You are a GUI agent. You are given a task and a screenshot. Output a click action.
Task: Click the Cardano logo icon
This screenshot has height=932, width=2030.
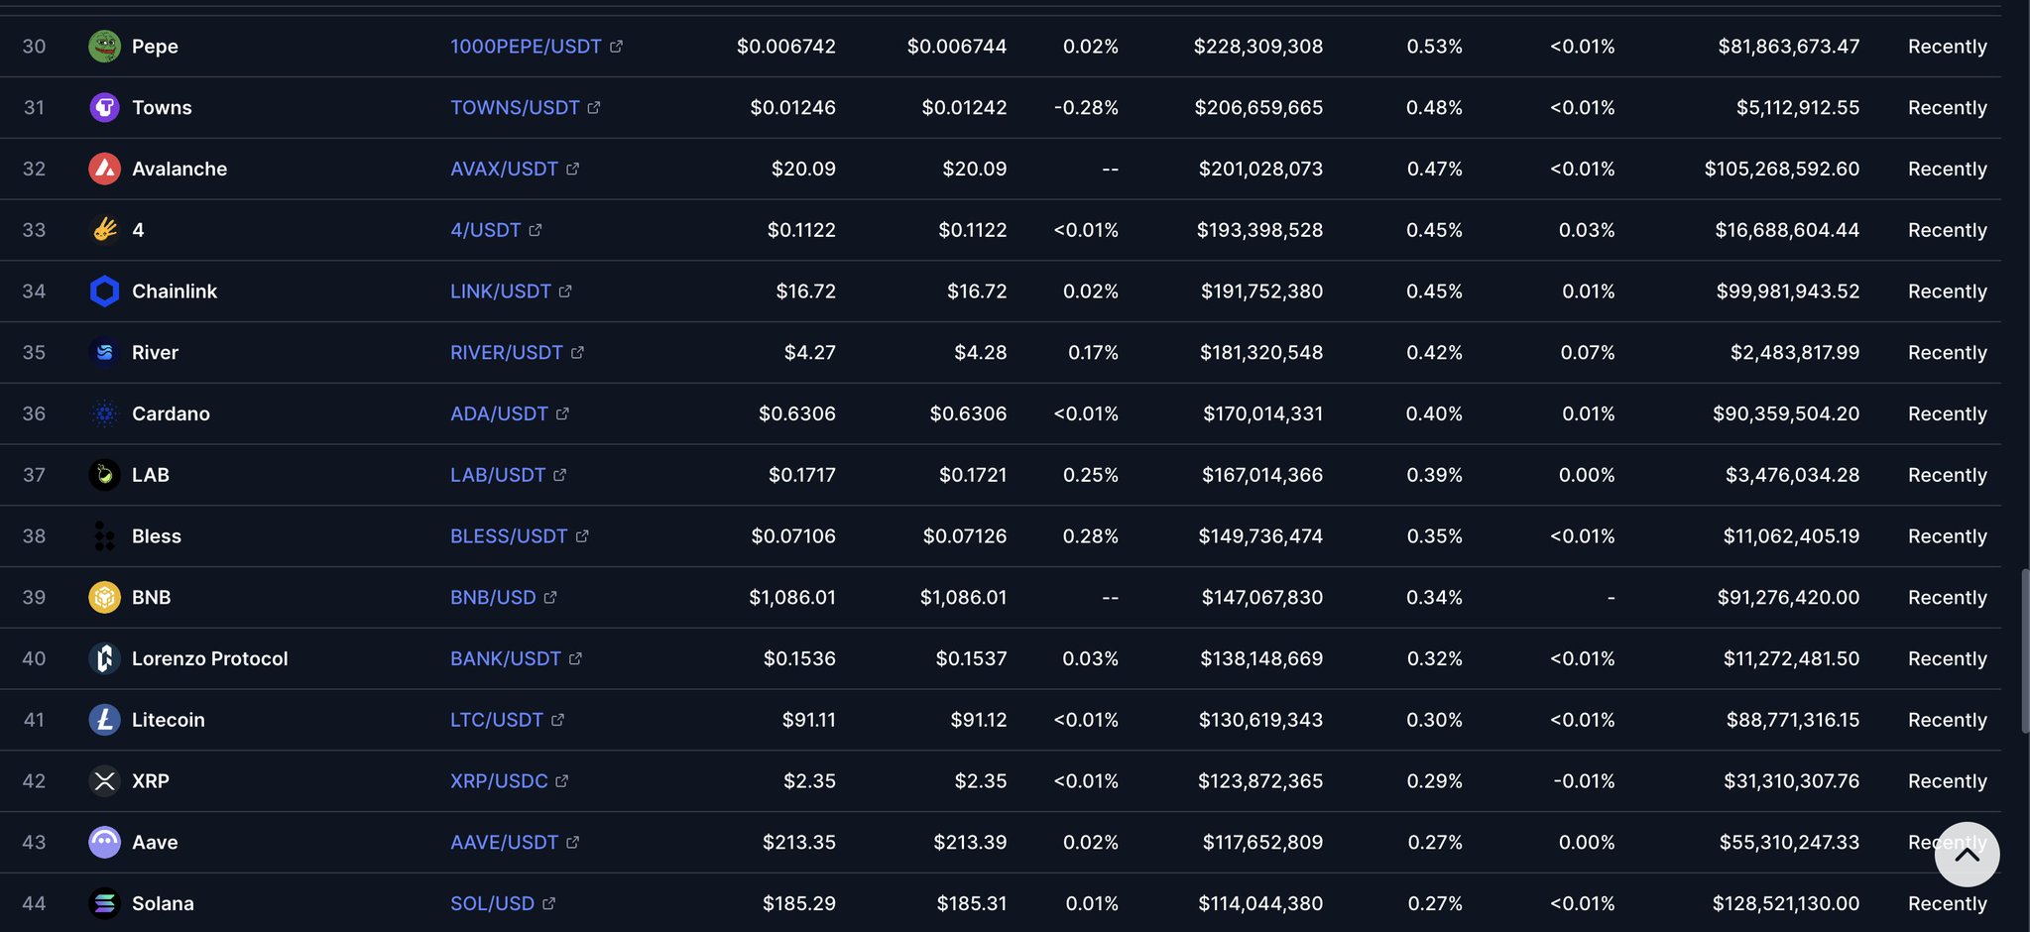[104, 413]
